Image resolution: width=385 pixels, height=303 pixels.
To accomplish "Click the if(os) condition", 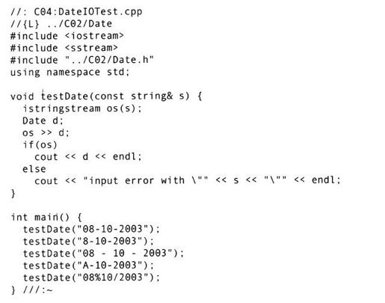I will point(40,145).
